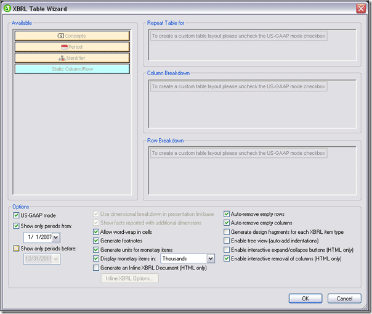Toggle Show only periods from checkbox
Image resolution: width=372 pixels, height=314 pixels.
tap(16, 226)
